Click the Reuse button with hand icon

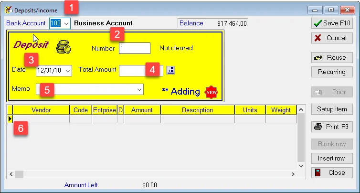[332, 57]
